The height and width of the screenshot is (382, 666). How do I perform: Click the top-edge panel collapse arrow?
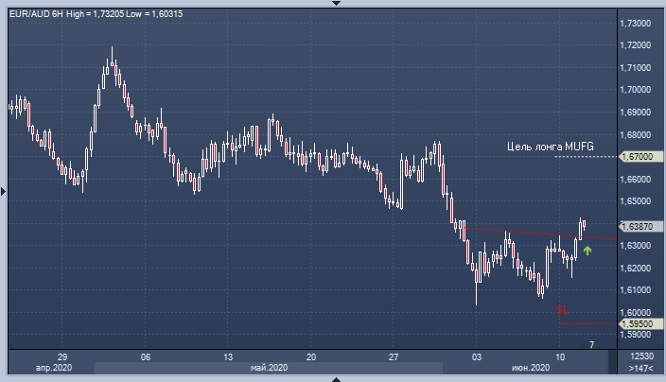tap(333, 4)
